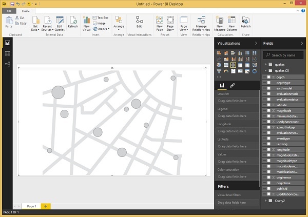Click the Get Data icon
308x217 pixels.
35,21
